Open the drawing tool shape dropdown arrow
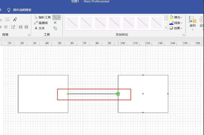 [x=59, y=17]
